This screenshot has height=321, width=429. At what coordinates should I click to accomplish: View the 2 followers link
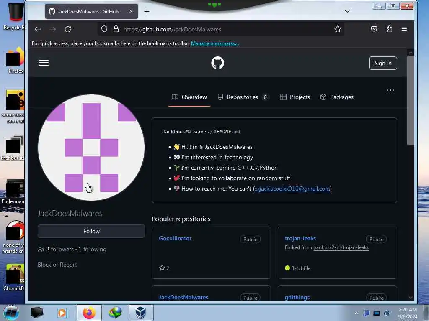[59, 249]
